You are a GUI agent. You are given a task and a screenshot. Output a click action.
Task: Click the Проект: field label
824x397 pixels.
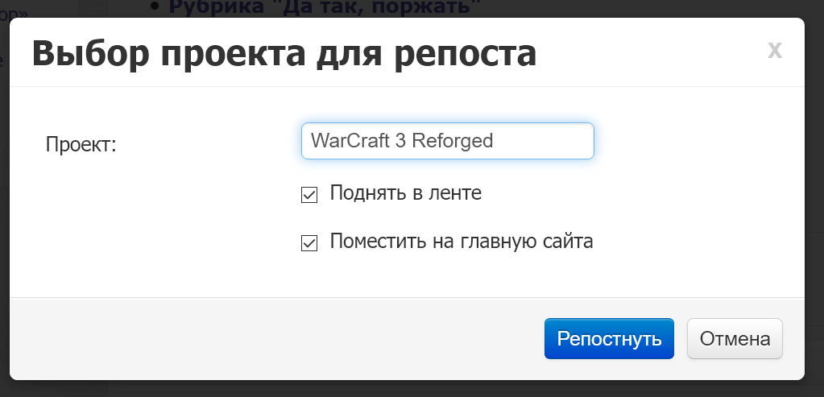[81, 145]
